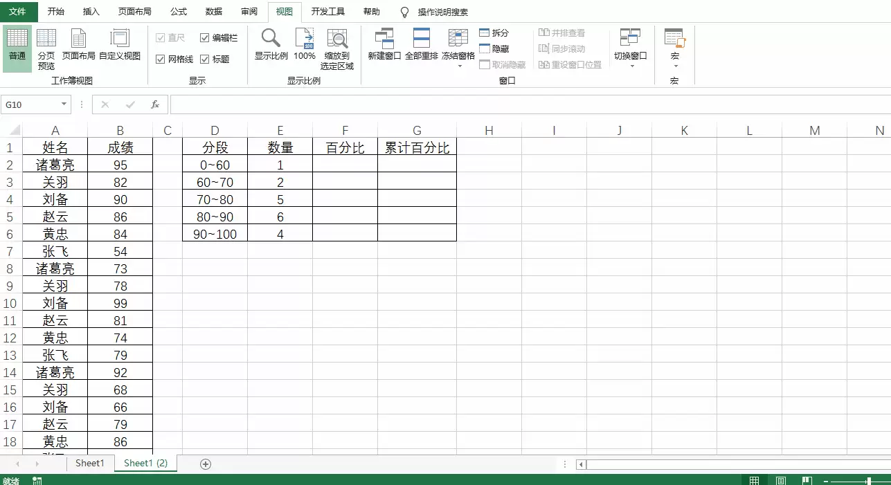Switch to the Formulas (公式) tab
Image resolution: width=891 pixels, height=485 pixels.
(179, 12)
